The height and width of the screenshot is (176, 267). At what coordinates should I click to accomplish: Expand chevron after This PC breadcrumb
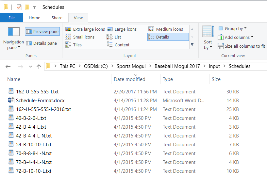(x=79, y=66)
